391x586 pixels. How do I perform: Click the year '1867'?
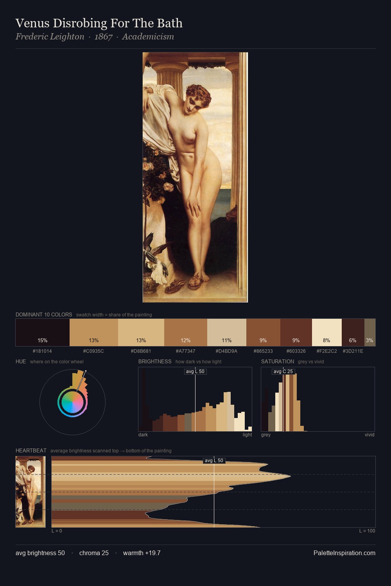pos(103,37)
